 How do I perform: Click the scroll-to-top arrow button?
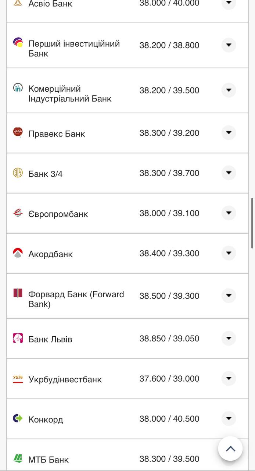coord(230,449)
